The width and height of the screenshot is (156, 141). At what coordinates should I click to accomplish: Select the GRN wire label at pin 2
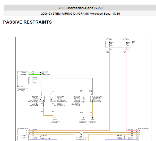click(33, 74)
